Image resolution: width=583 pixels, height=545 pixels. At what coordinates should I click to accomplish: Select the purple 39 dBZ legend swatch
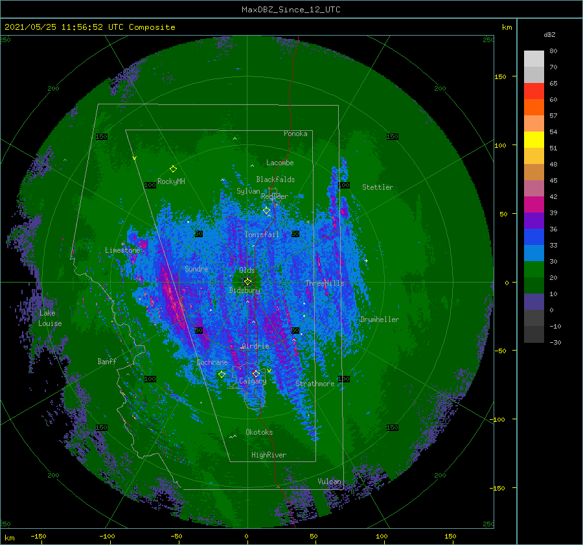click(x=534, y=221)
